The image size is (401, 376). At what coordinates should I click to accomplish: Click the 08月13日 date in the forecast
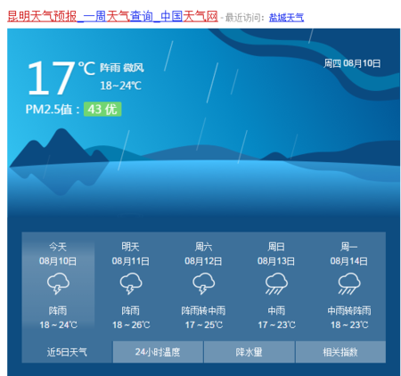pos(276,261)
